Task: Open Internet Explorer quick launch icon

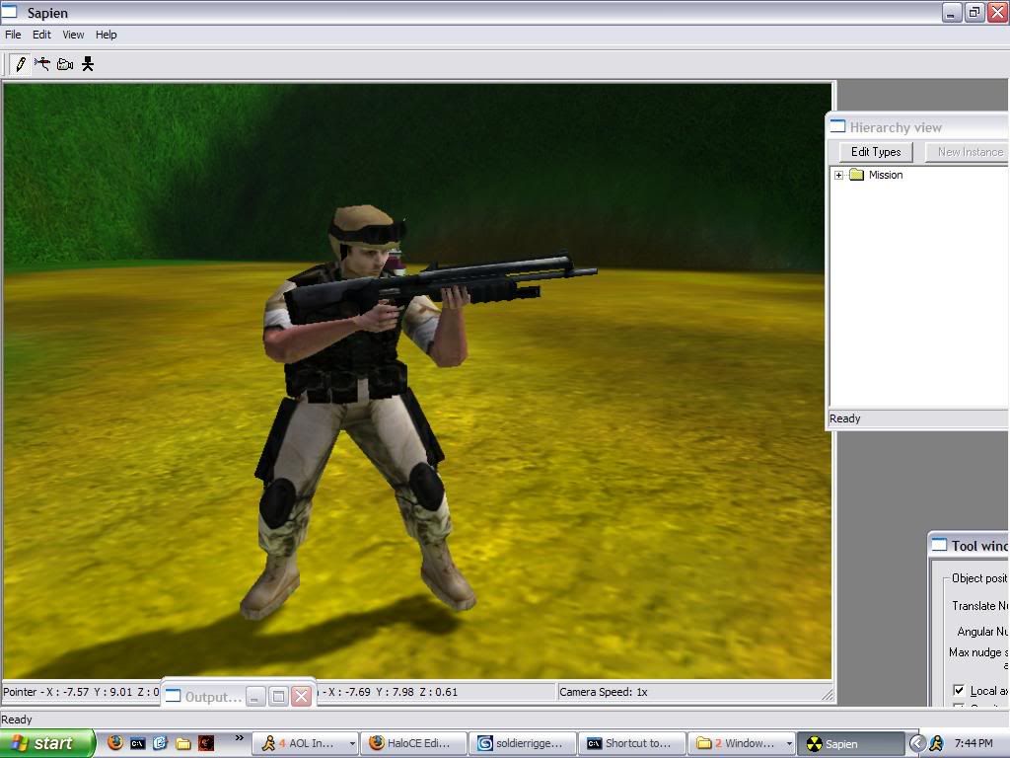Action: (161, 743)
